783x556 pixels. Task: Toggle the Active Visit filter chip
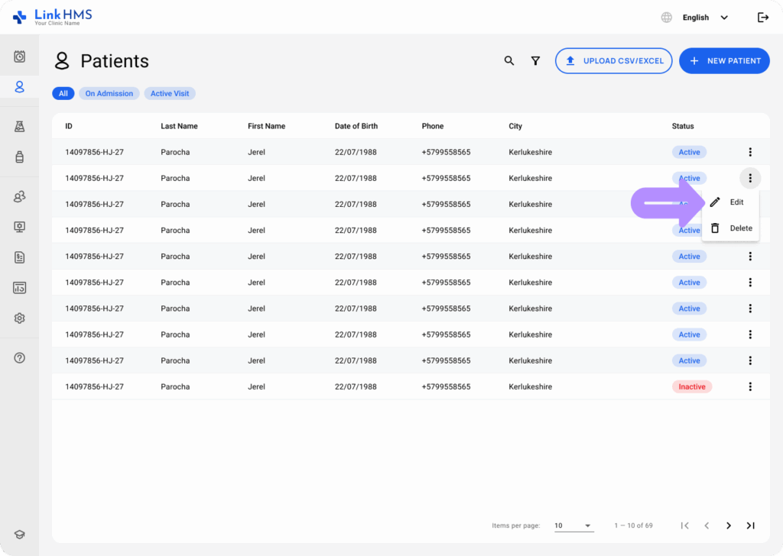click(x=170, y=93)
